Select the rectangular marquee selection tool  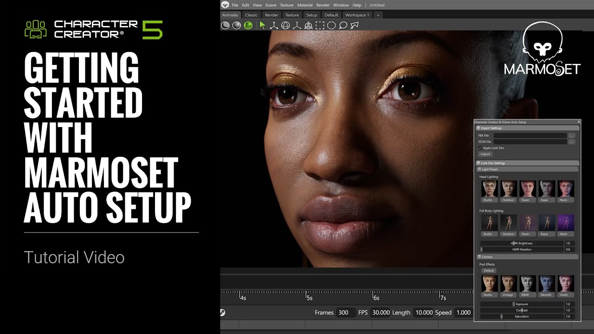[320, 26]
